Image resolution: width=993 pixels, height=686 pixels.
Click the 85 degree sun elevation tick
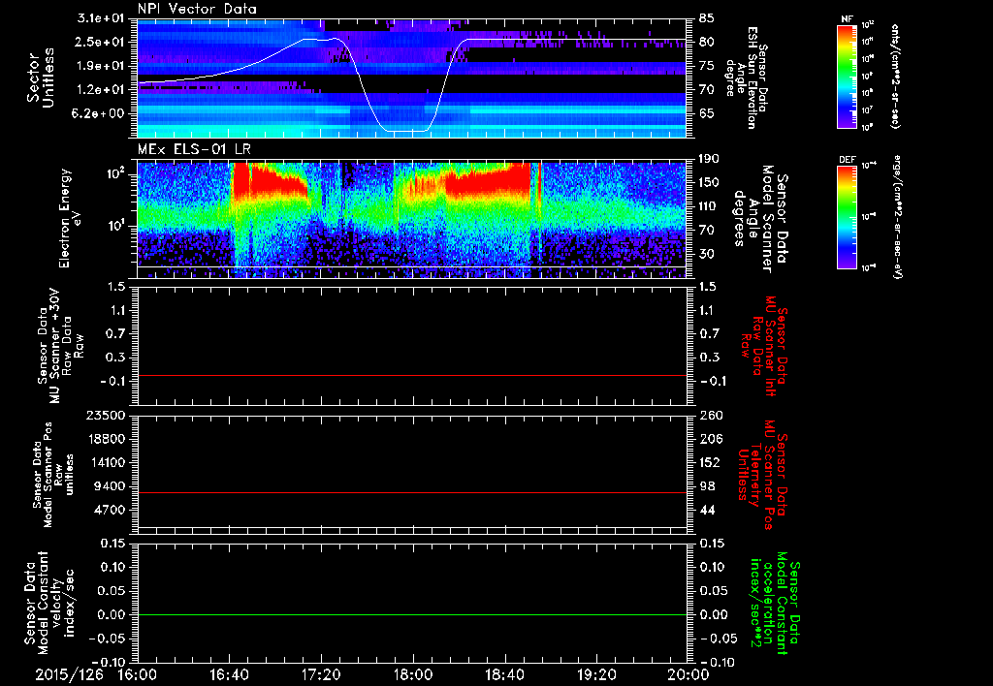(x=707, y=18)
